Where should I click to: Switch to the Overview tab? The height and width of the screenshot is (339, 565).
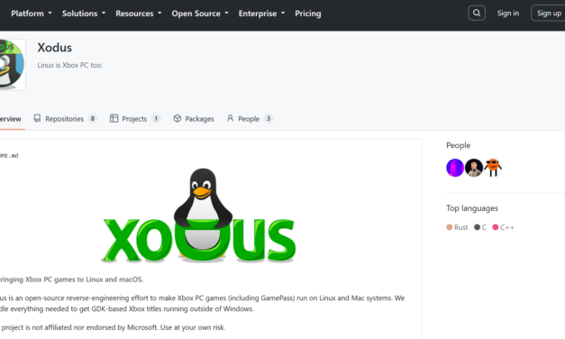coord(11,119)
